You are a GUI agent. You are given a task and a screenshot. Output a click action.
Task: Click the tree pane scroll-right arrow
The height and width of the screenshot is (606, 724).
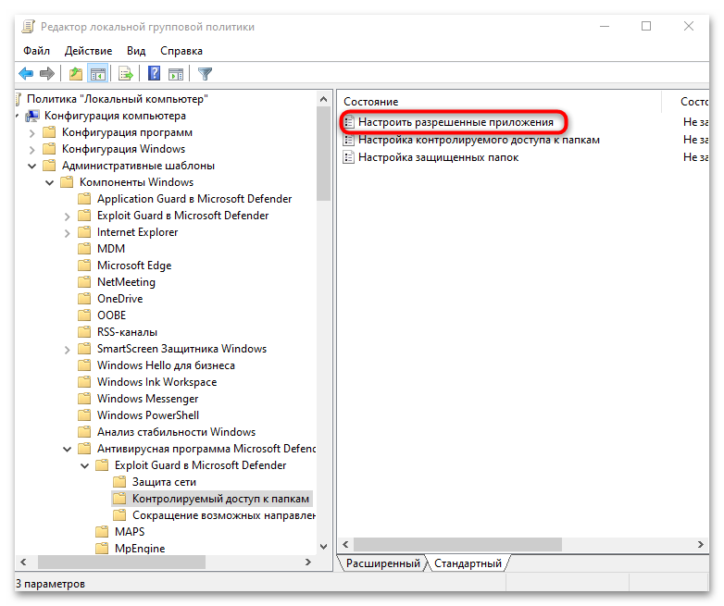click(x=308, y=563)
